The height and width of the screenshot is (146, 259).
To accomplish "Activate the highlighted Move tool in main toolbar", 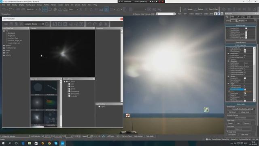I will (45, 9).
